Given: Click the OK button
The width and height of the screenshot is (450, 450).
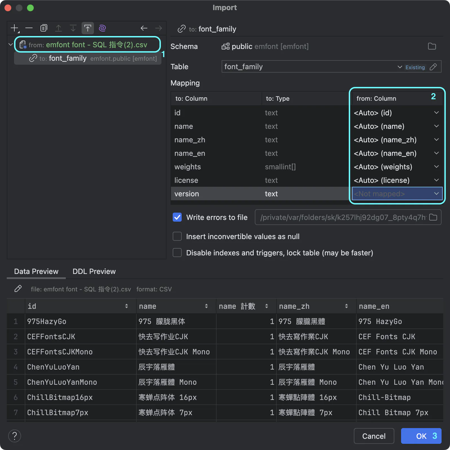Looking at the screenshot, I should [x=421, y=436].
